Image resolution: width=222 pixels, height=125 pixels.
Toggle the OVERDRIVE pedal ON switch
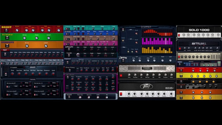tap(7, 46)
